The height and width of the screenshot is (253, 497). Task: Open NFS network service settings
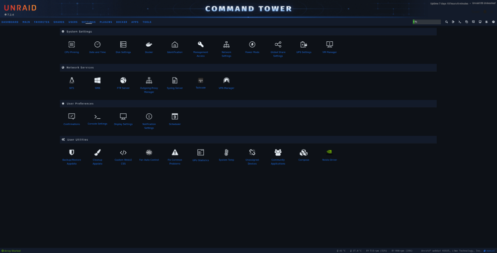coord(72,83)
